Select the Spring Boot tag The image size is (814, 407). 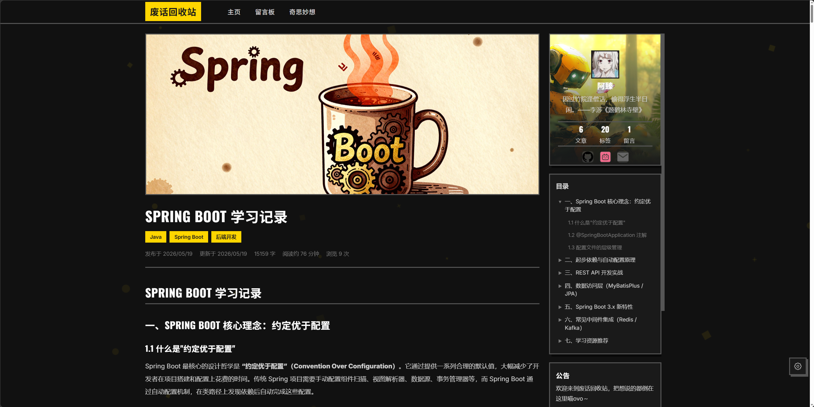[x=189, y=237]
